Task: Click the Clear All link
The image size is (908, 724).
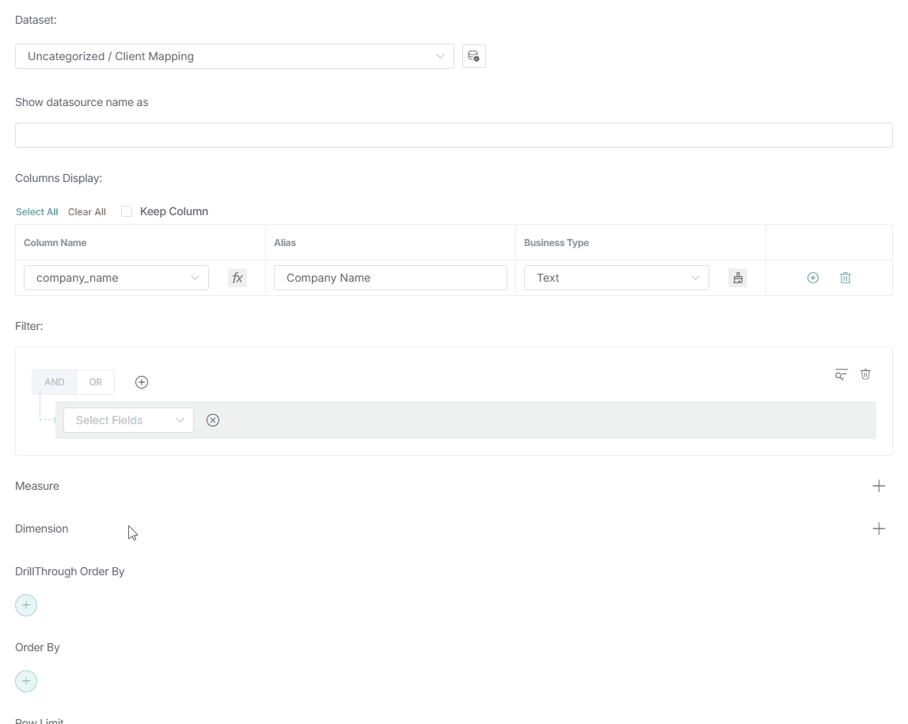Action: (87, 212)
